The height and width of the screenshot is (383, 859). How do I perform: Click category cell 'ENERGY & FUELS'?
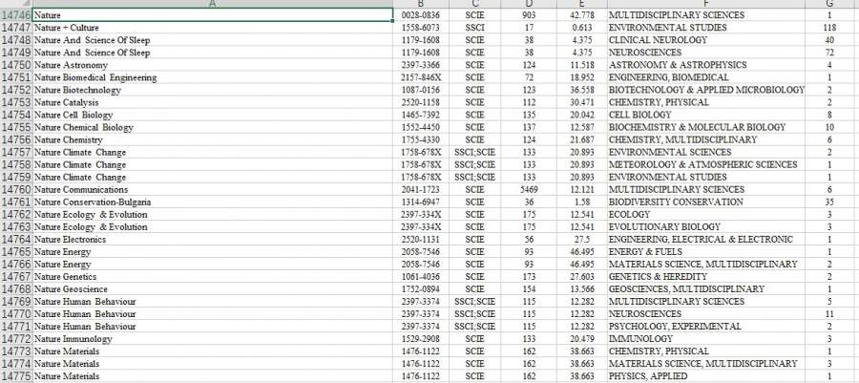pyautogui.click(x=706, y=252)
